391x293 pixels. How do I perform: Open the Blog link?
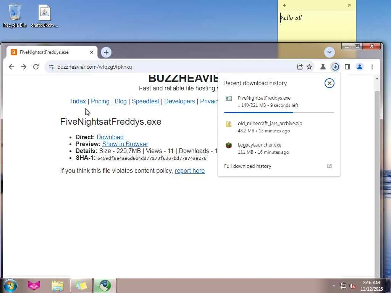pos(120,101)
